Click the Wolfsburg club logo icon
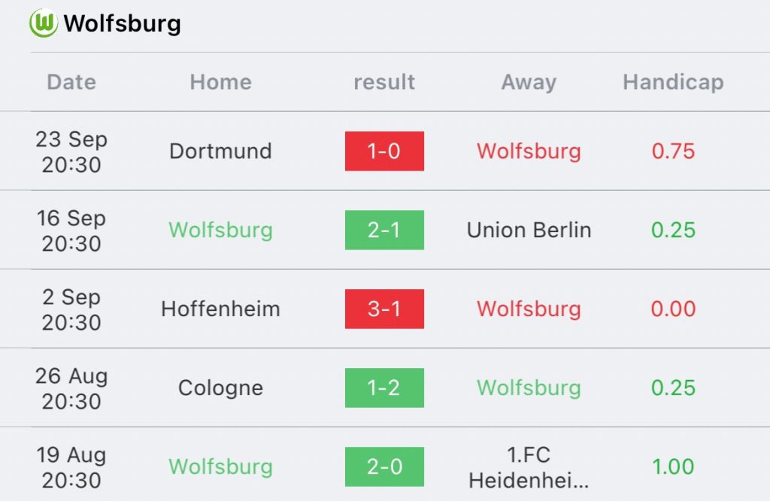 coord(44,23)
